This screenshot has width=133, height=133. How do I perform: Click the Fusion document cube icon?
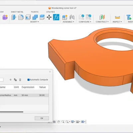[50, 8]
